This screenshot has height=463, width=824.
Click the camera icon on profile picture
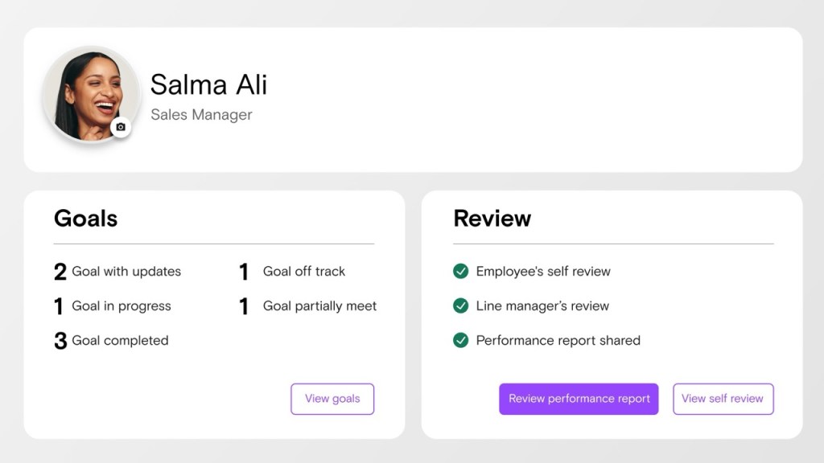pyautogui.click(x=122, y=126)
